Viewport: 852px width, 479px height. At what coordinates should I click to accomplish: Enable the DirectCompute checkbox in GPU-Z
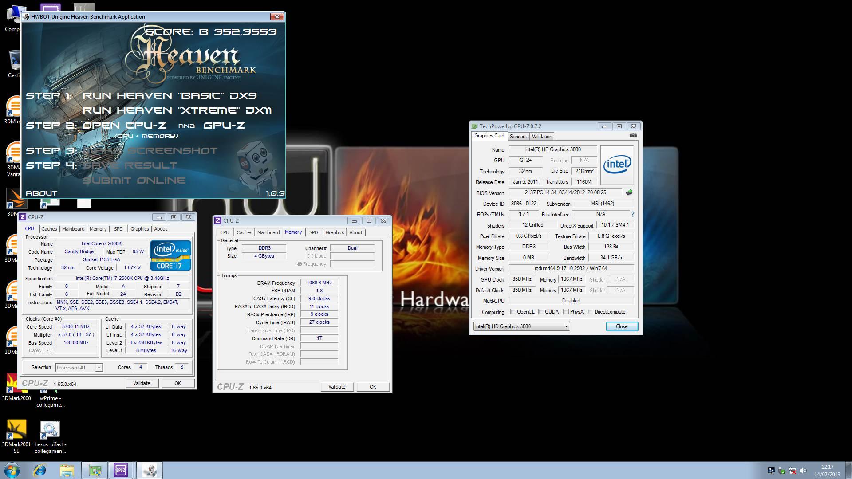[591, 312]
